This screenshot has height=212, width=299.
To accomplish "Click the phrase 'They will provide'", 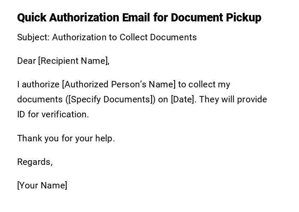I will tap(233, 99).
